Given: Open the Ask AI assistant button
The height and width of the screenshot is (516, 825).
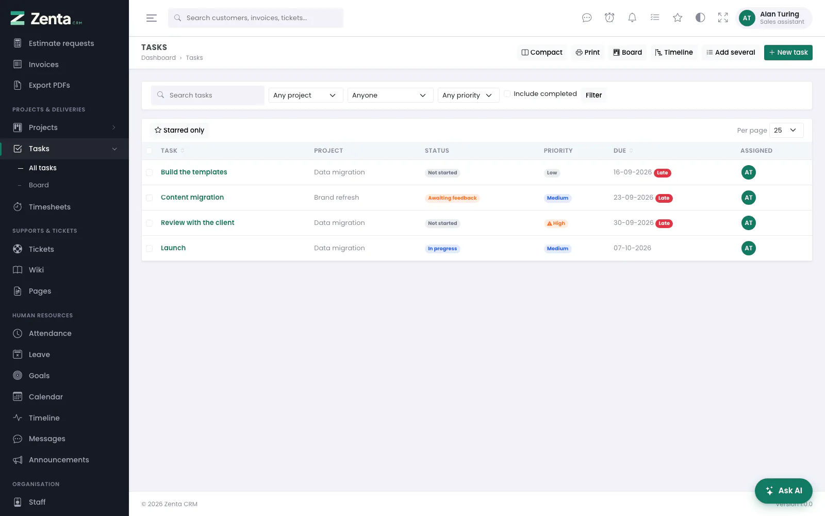Looking at the screenshot, I should coord(784,491).
